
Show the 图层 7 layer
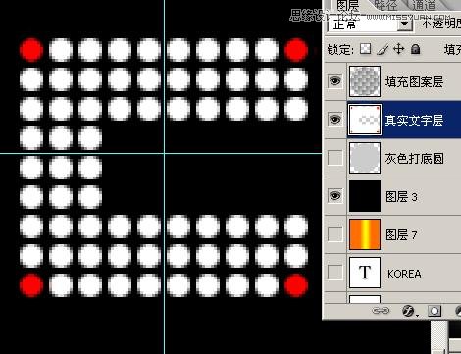coord(335,234)
